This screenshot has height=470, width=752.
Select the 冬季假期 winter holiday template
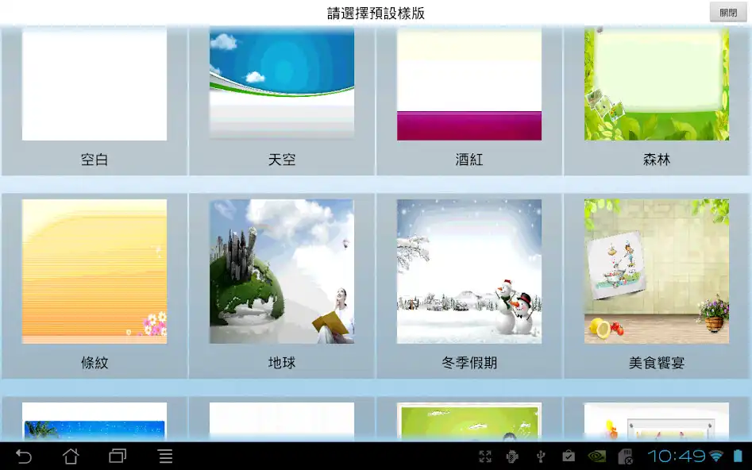tap(469, 271)
